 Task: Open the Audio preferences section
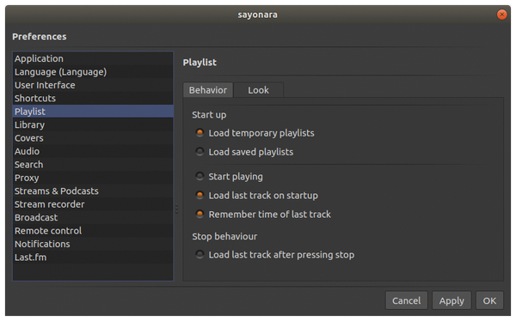pos(93,151)
